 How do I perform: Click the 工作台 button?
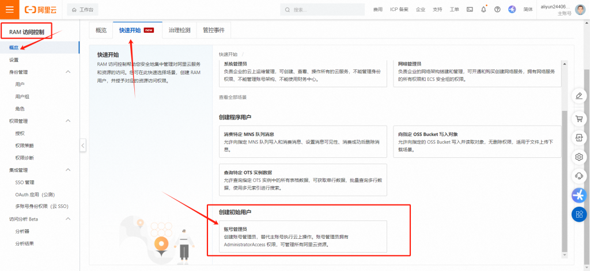click(x=82, y=10)
